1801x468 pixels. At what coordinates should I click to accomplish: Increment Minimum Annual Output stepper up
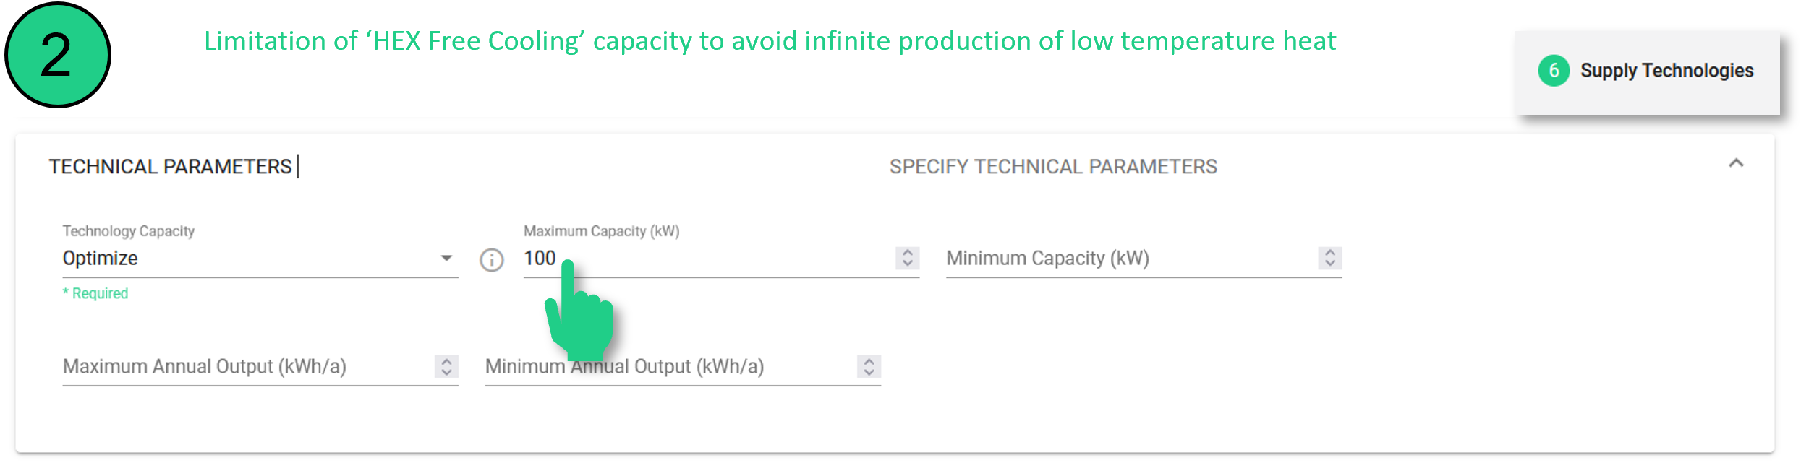coord(869,361)
